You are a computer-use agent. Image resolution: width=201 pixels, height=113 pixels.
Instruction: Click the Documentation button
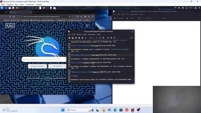[37, 66]
